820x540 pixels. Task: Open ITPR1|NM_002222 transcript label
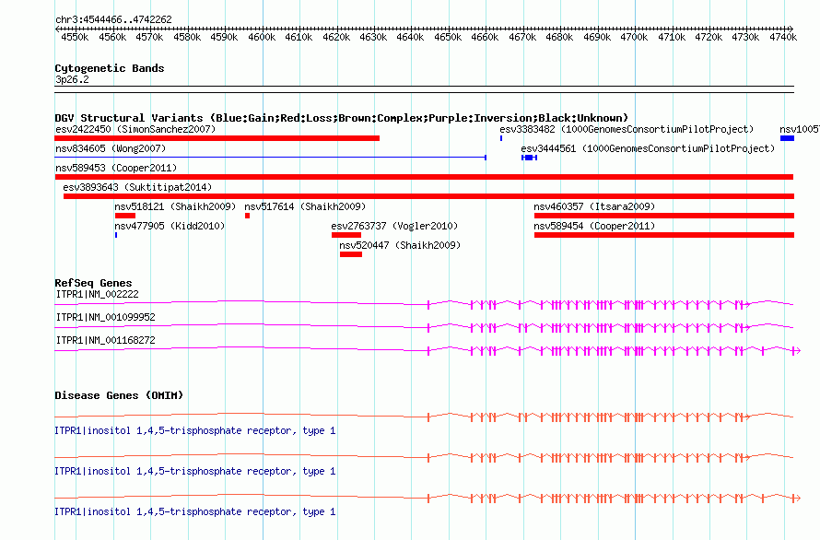click(x=98, y=294)
